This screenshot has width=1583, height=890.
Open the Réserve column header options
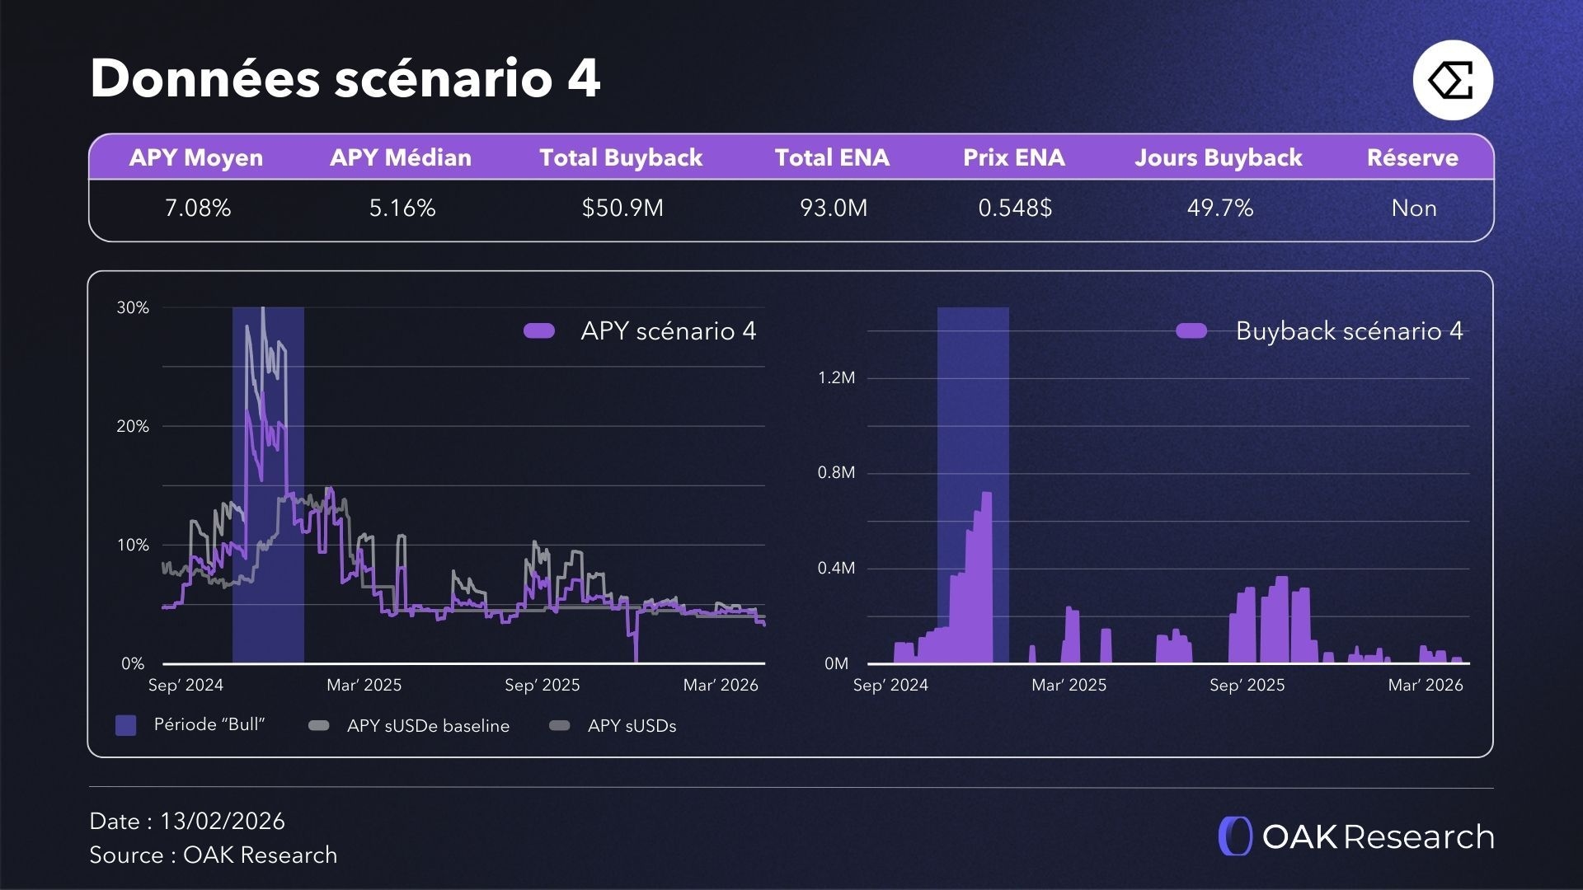[x=1413, y=157]
